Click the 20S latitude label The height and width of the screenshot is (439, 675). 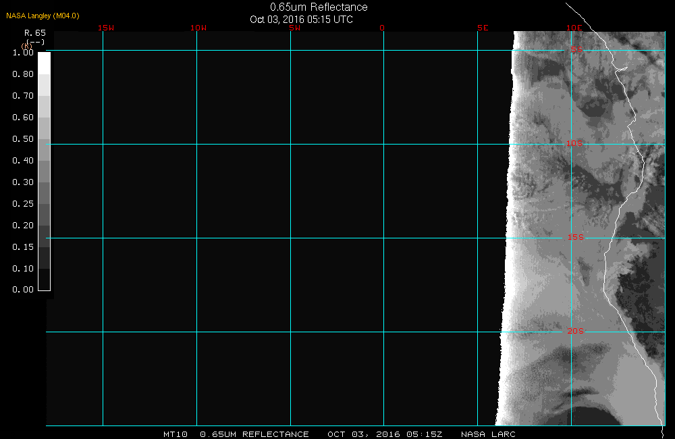[x=574, y=331]
